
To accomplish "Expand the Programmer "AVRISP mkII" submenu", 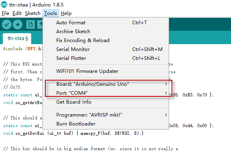I will pos(106,115).
